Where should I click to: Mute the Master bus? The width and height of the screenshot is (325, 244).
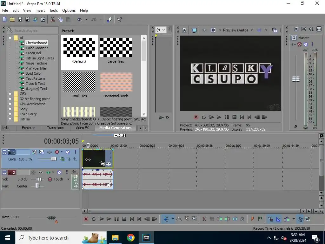(x=306, y=44)
